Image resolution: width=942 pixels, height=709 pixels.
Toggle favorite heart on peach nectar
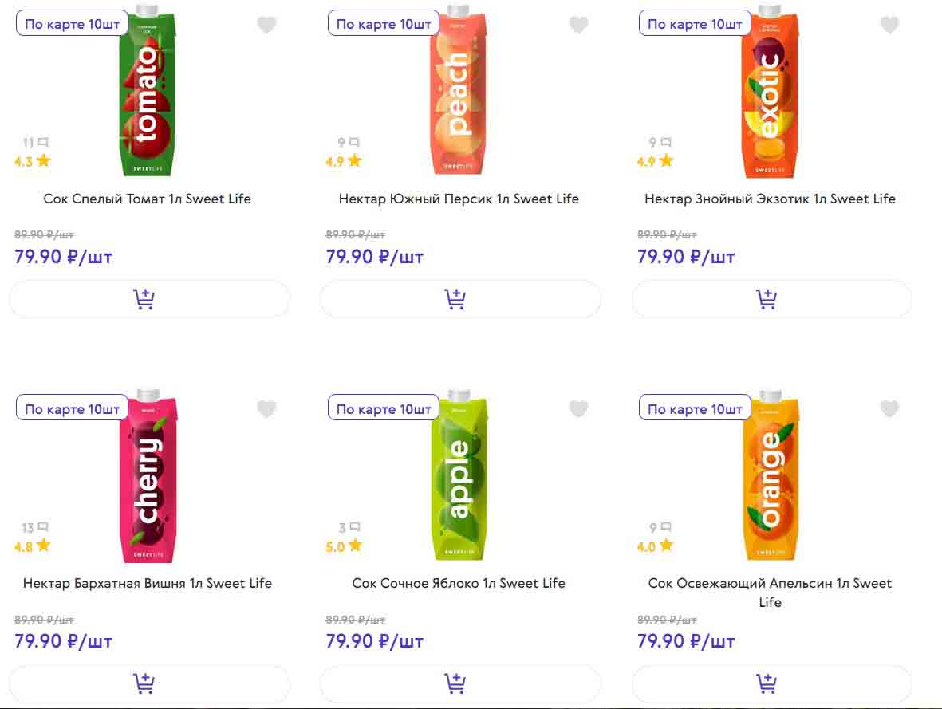pyautogui.click(x=578, y=26)
